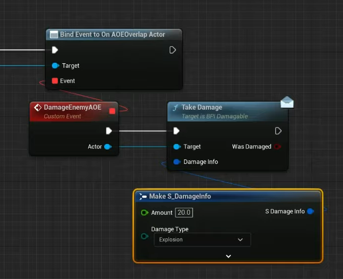Click the green Amount input pin
The height and width of the screenshot is (279, 343).
click(x=145, y=213)
